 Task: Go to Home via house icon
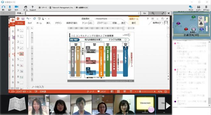click(x=26, y=7)
